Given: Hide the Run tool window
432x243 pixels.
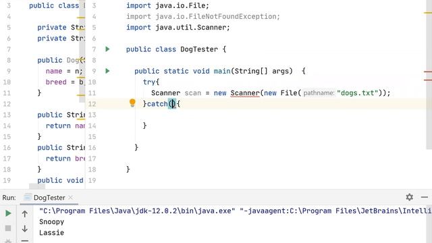Looking at the screenshot, I should (425, 197).
